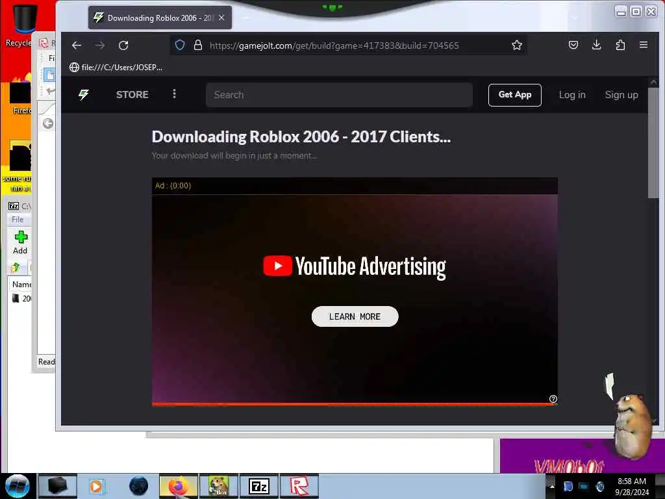This screenshot has height=499, width=665.
Task: Click the Sign up link
Action: 621,95
